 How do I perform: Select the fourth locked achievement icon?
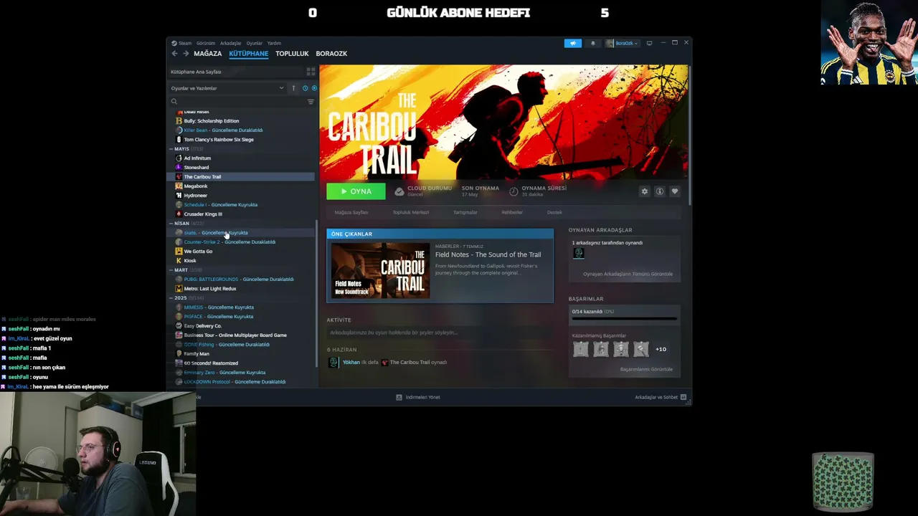641,349
